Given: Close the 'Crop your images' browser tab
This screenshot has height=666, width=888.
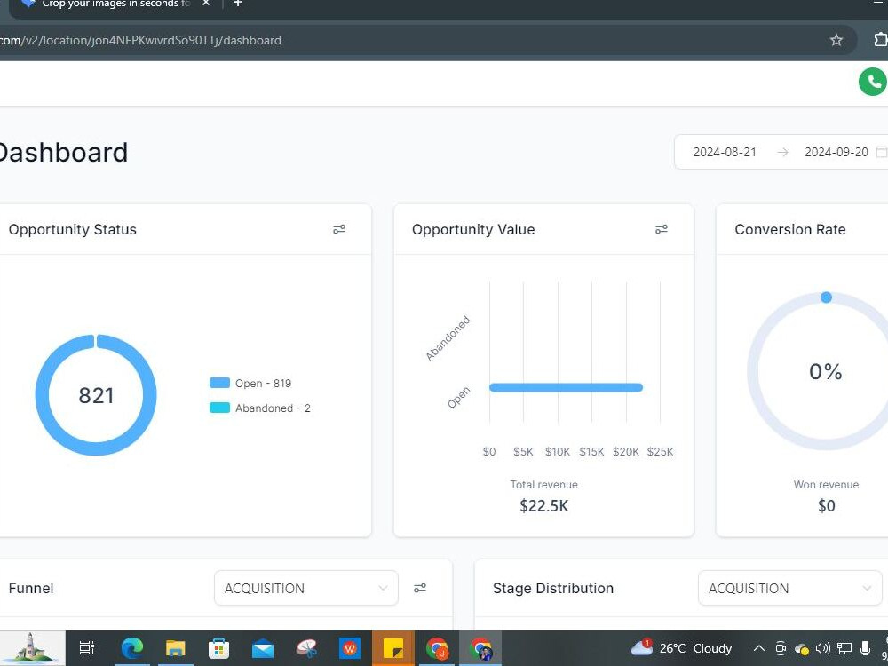Looking at the screenshot, I should click(x=206, y=4).
